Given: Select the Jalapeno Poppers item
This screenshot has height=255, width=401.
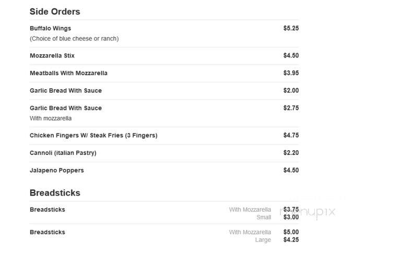Looking at the screenshot, I should point(57,171).
